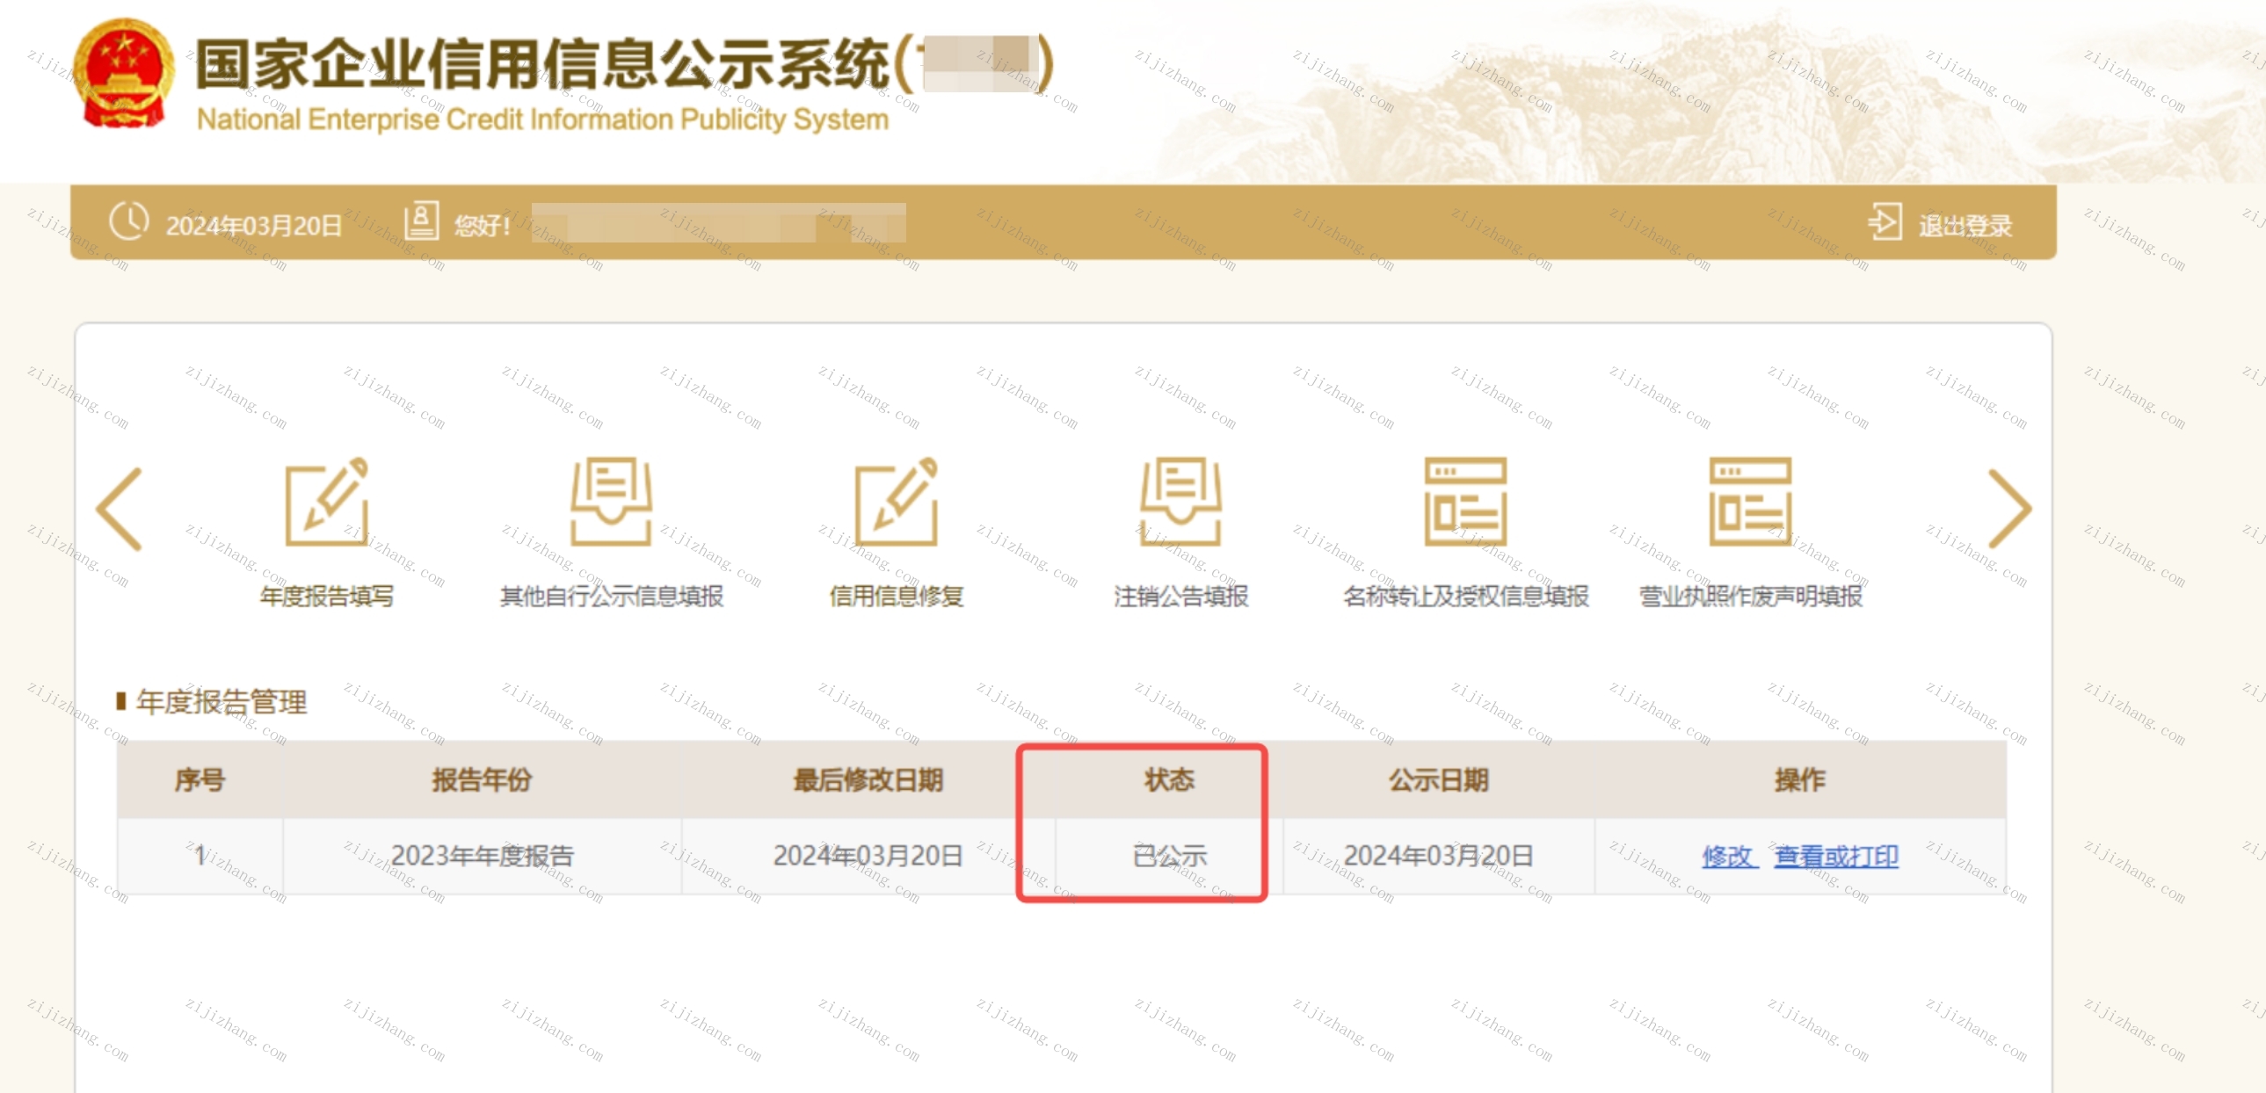Click the clock icon beside the date
The image size is (2266, 1093).
129,221
